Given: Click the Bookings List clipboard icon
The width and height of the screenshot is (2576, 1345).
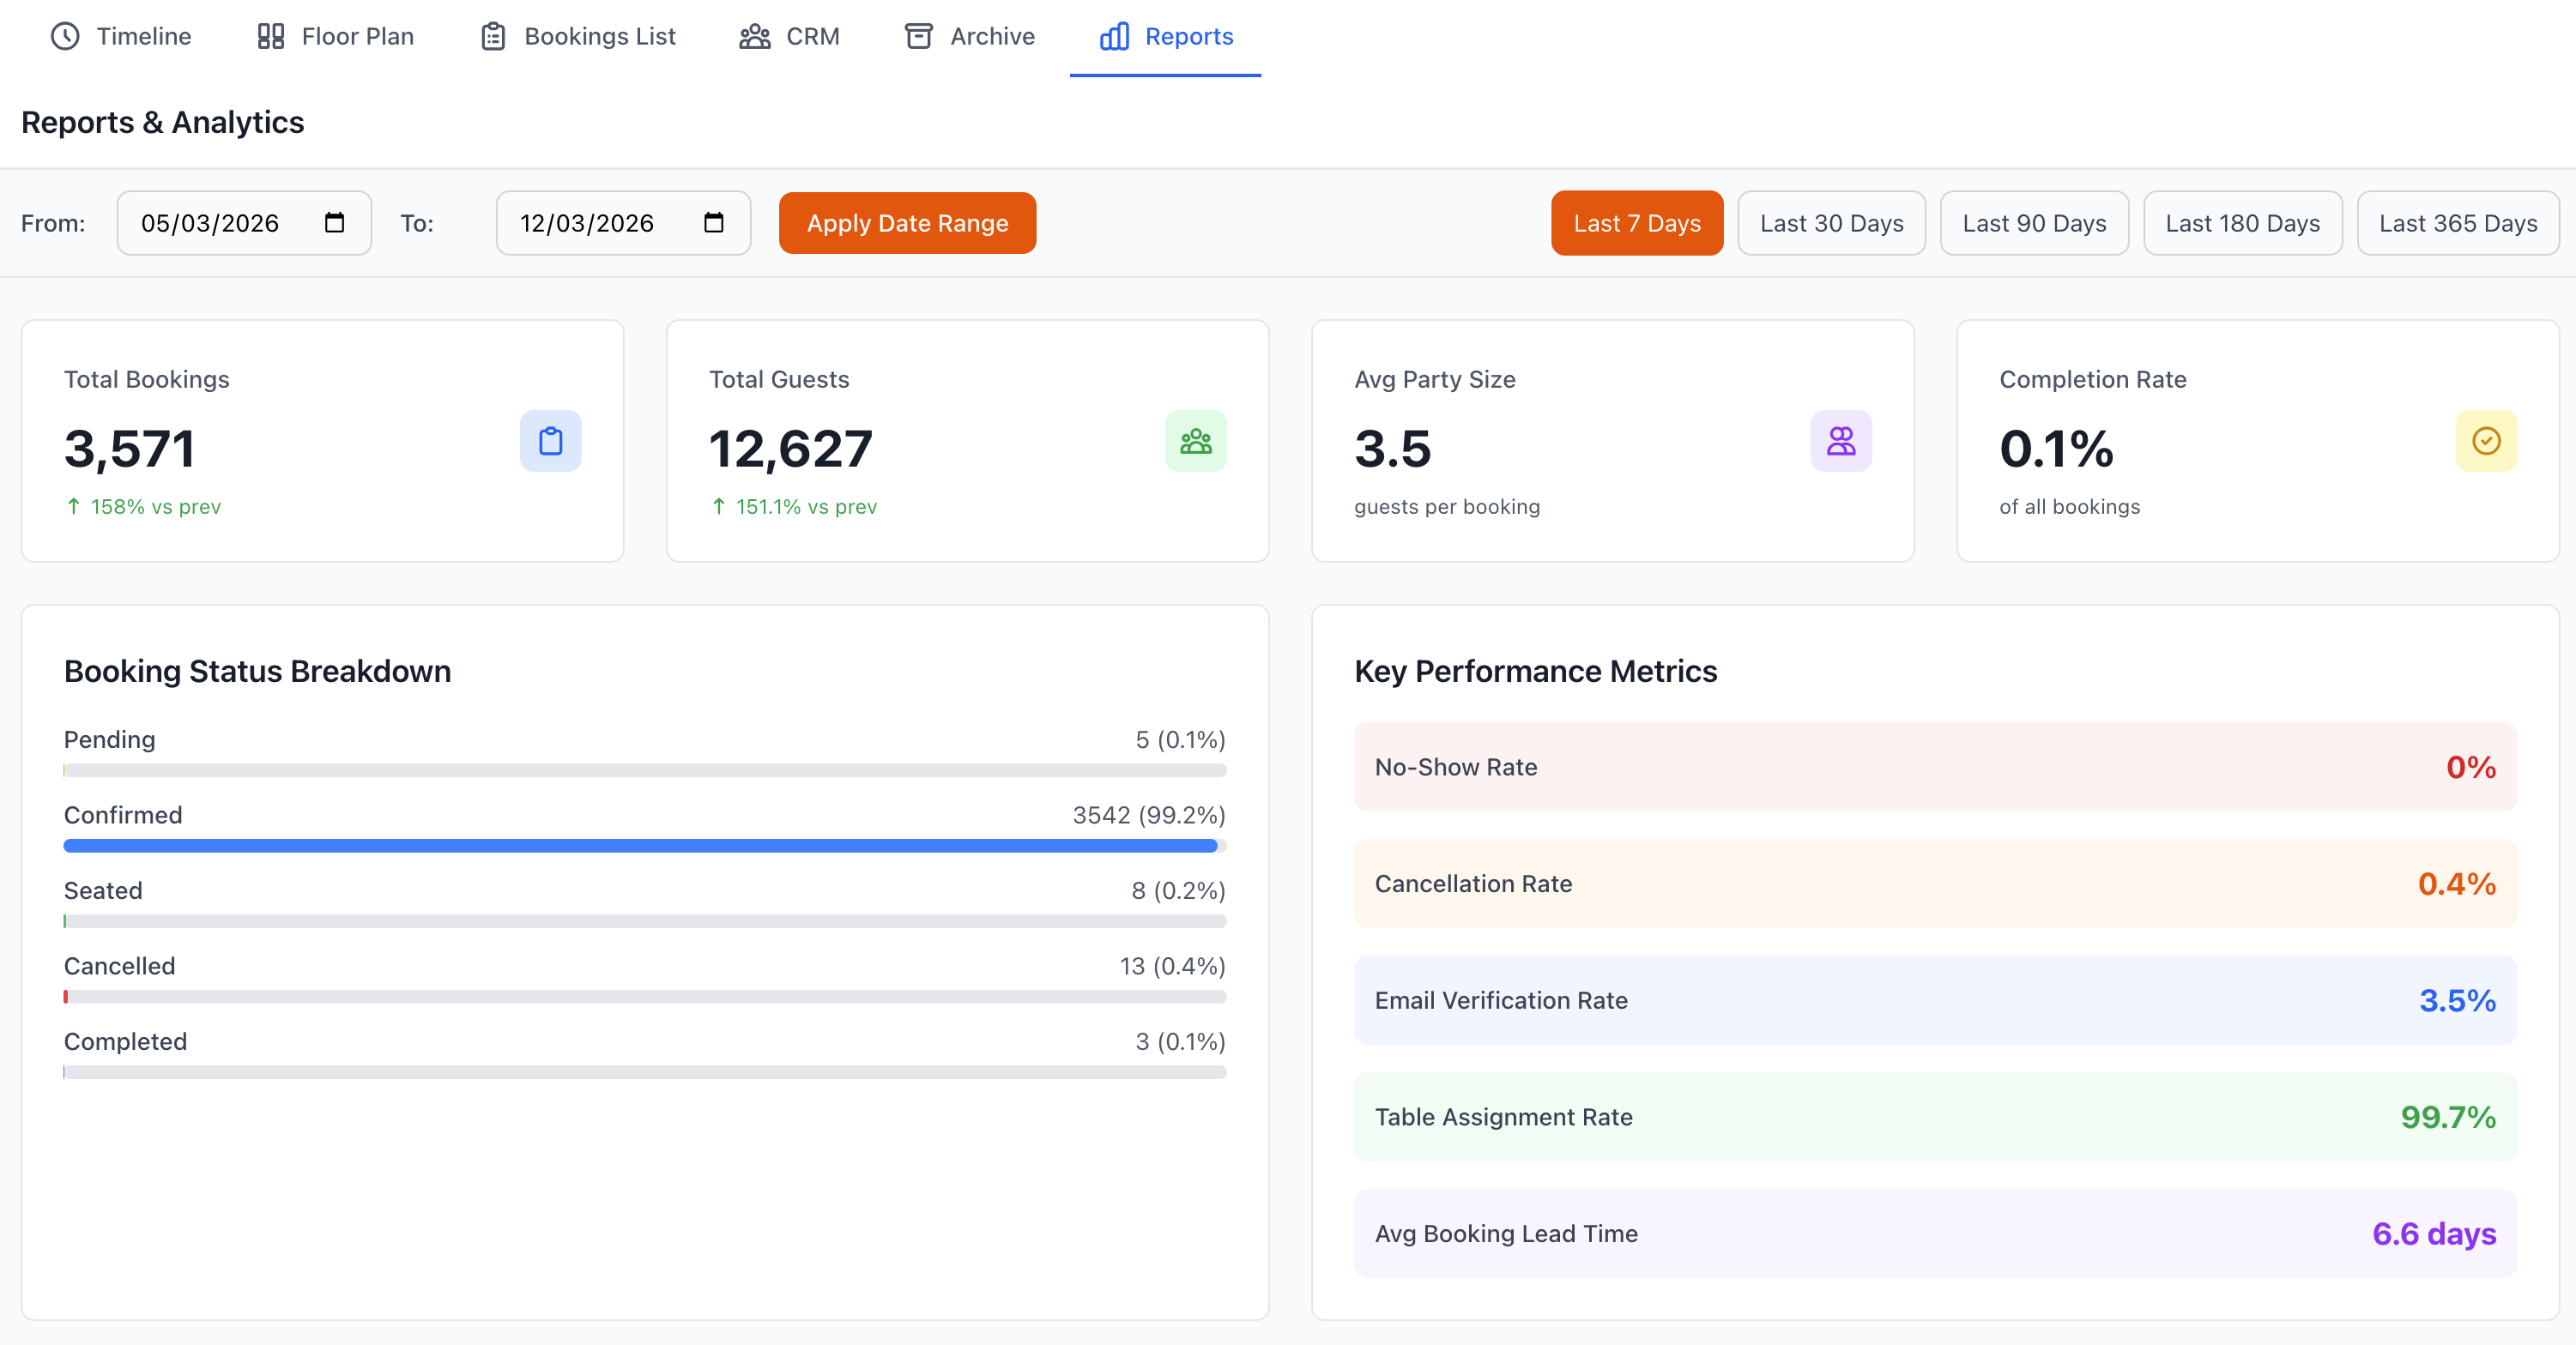Looking at the screenshot, I should click(491, 36).
